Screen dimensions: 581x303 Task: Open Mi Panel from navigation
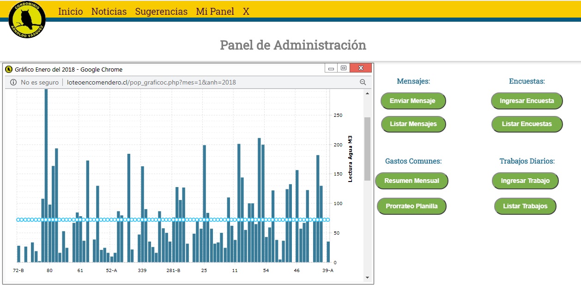click(215, 12)
